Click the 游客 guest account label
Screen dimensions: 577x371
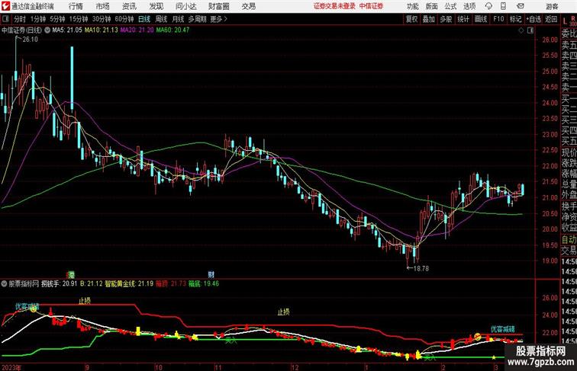click(552, 7)
